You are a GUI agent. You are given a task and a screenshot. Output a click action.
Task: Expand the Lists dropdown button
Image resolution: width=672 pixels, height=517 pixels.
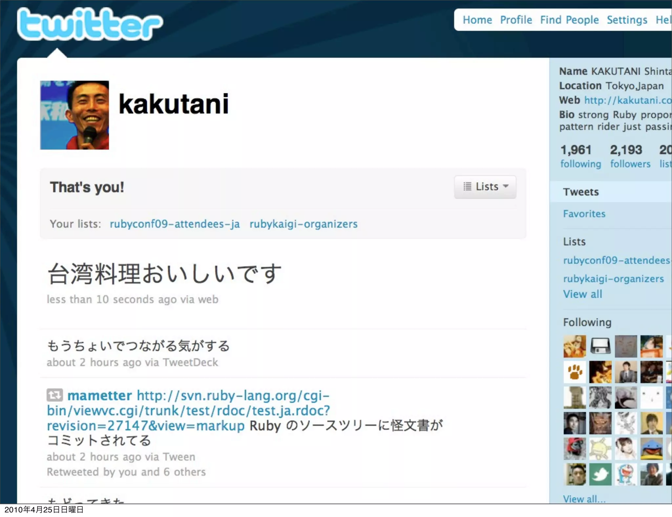click(485, 187)
